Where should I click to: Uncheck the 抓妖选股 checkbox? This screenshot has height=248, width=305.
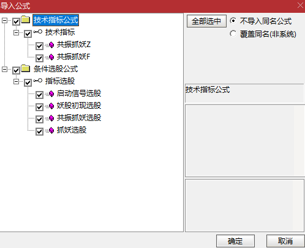click(x=39, y=131)
